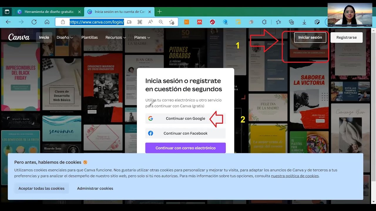Add this page to favorites with star icon
The image size is (376, 211).
tap(172, 22)
